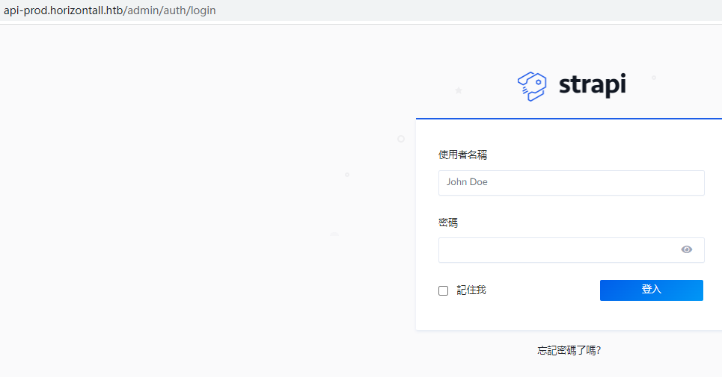Viewport: 722px width, 377px height.
Task: Click the 記住我 label text
Action: [x=471, y=290]
